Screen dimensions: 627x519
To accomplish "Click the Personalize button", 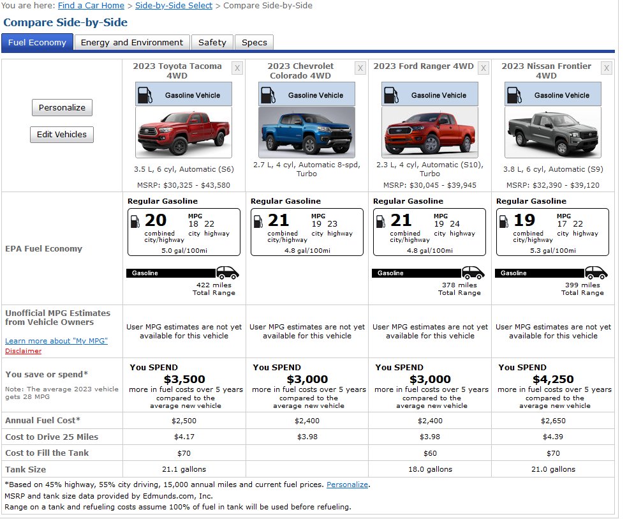I will (62, 108).
